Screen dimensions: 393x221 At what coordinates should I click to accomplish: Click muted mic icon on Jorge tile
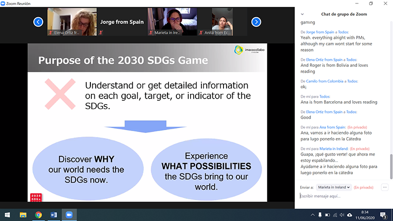coord(101,32)
